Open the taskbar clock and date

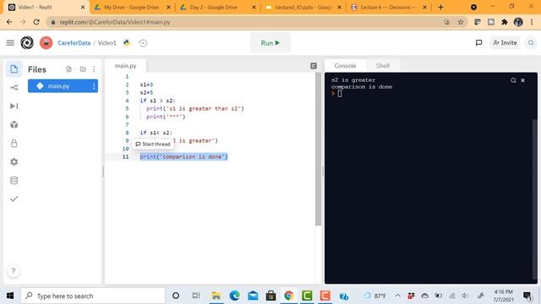504,296
